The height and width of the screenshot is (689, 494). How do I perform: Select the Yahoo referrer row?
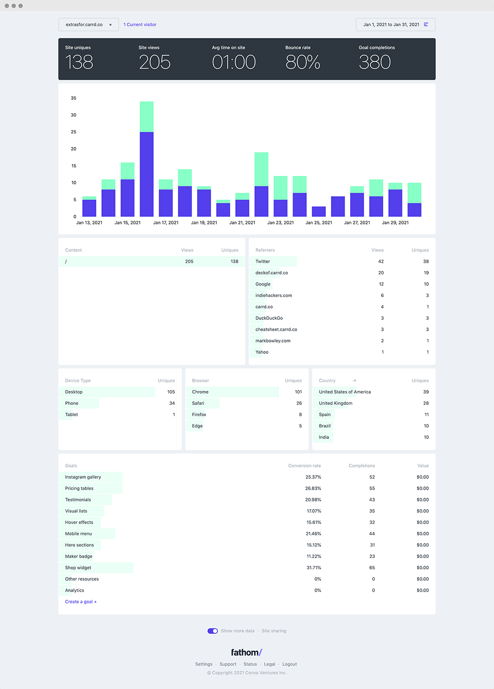pyautogui.click(x=342, y=352)
